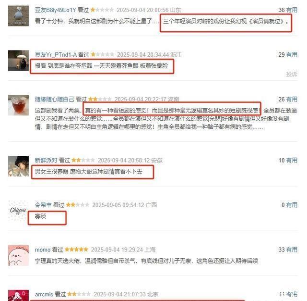Click 投诉 report link

point(292,74)
